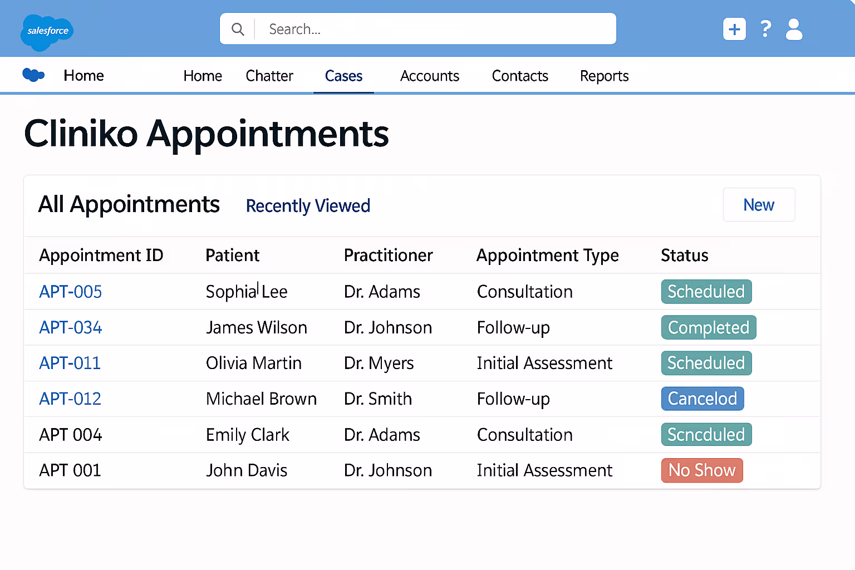Click the red No Show badge

(x=702, y=470)
